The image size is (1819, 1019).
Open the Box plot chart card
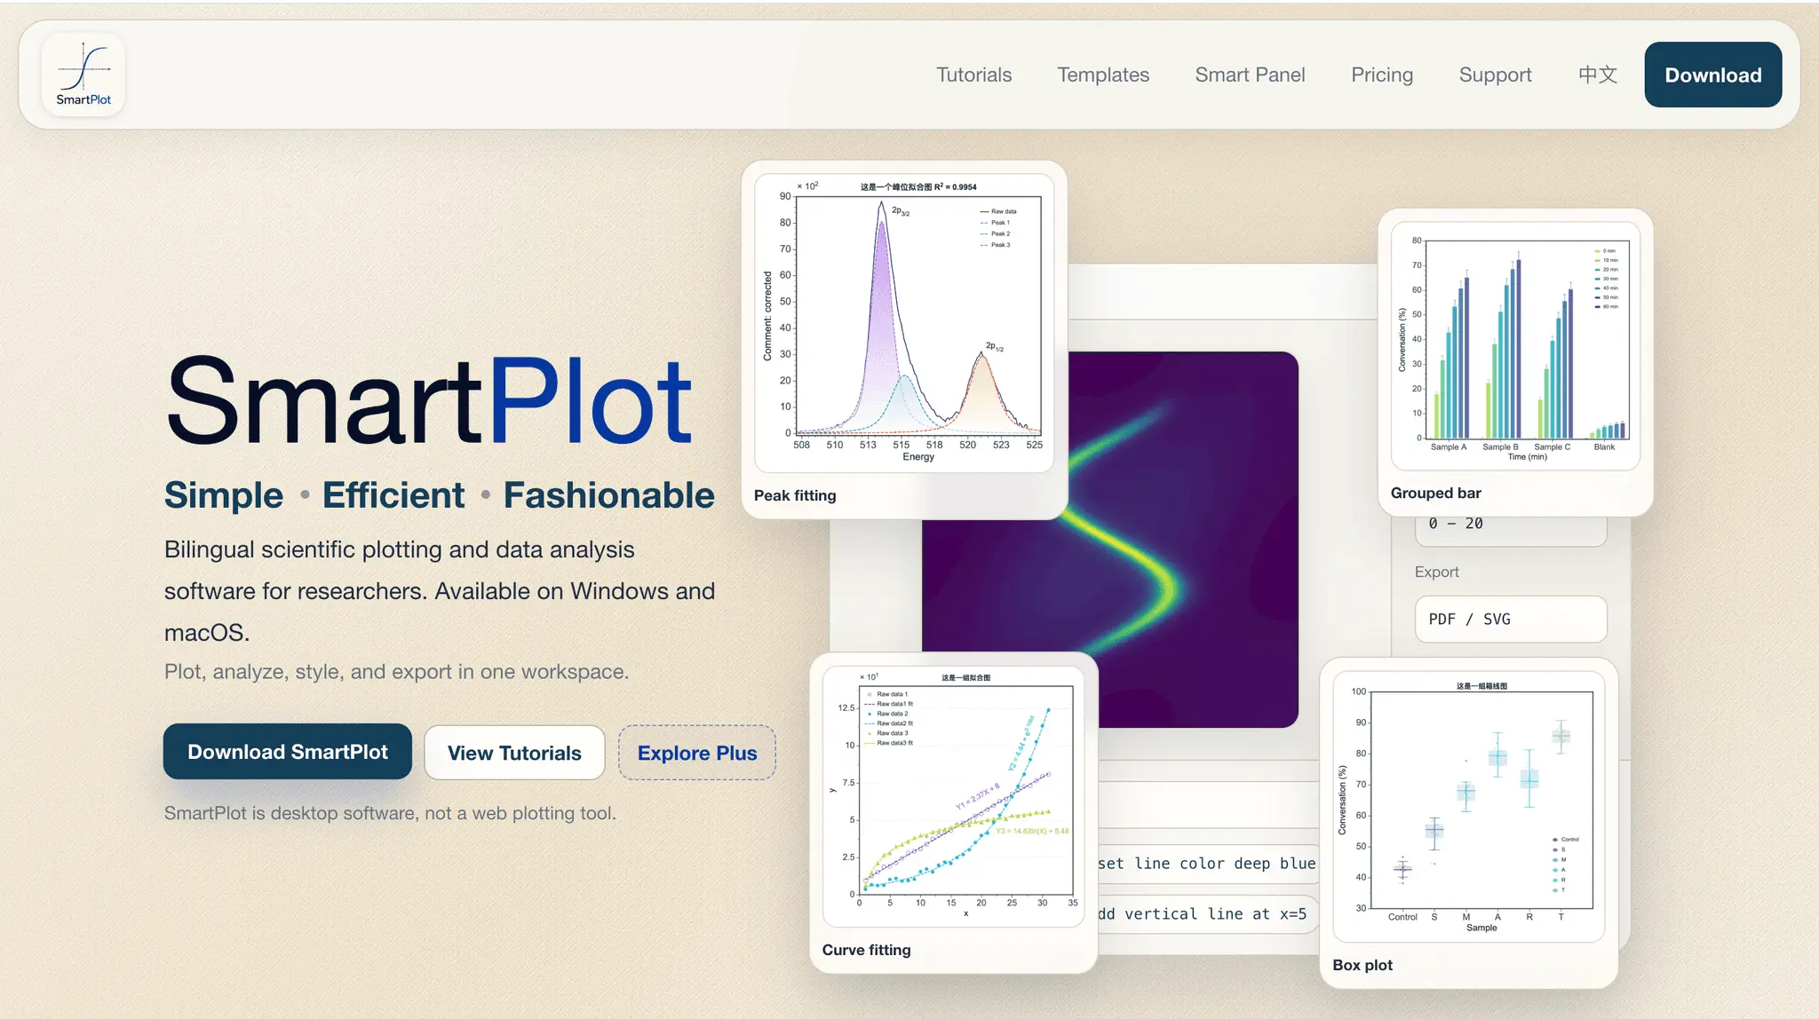[x=1468, y=824]
